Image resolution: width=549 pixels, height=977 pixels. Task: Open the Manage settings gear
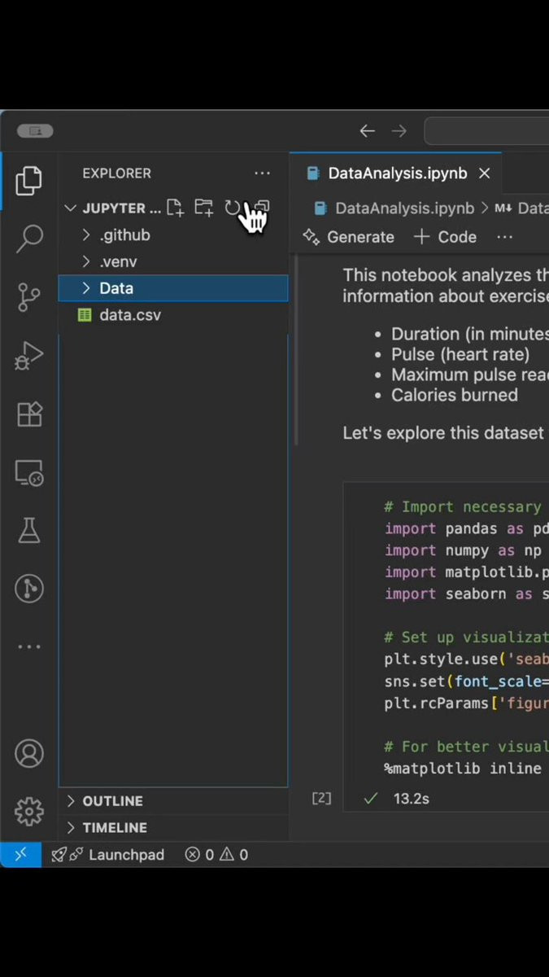29,811
